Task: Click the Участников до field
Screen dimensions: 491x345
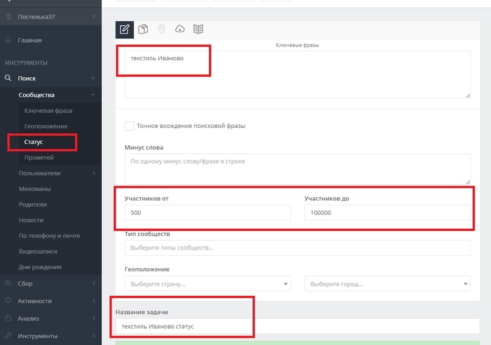Action: click(388, 212)
